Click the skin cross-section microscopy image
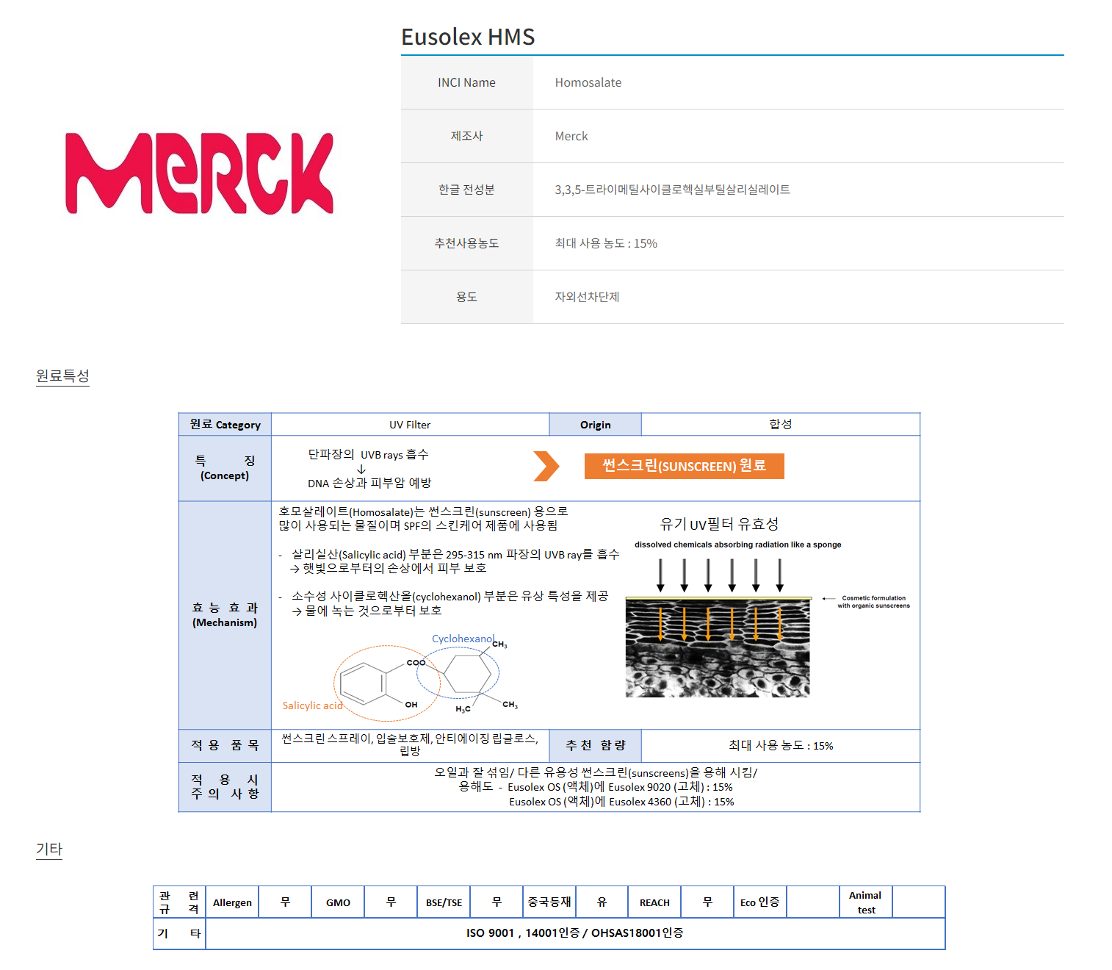The height and width of the screenshot is (970, 1112). pos(717,647)
